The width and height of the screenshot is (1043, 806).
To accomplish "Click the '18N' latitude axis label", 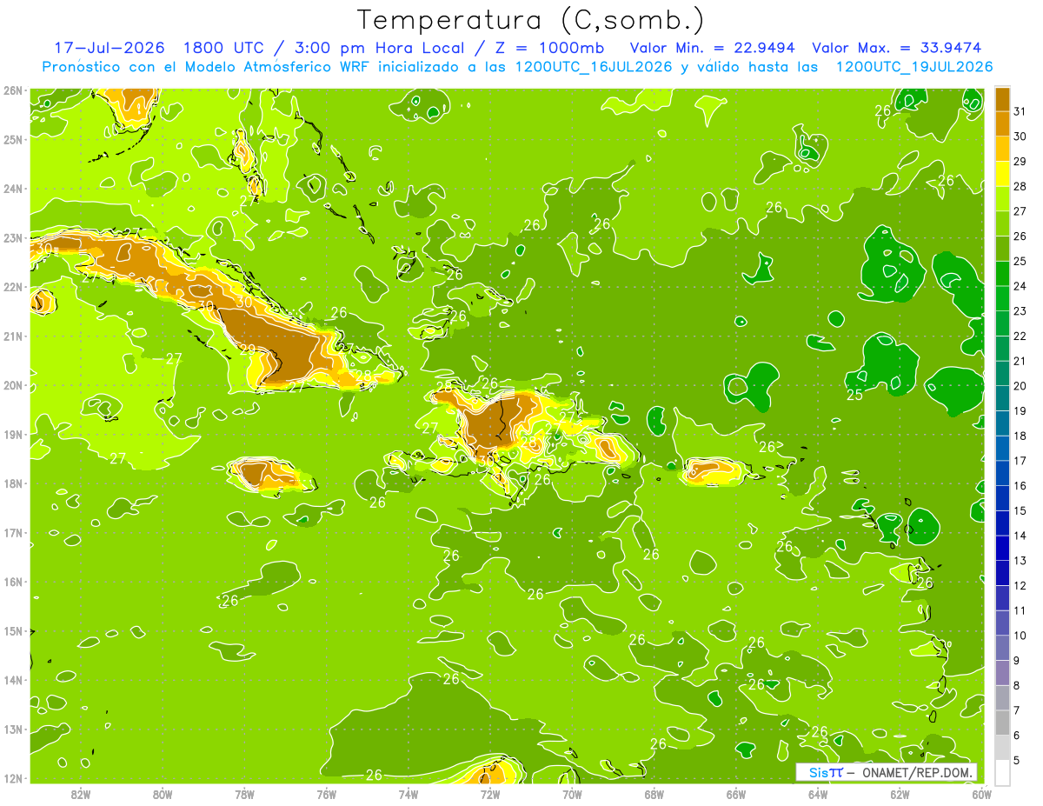I will click(12, 483).
